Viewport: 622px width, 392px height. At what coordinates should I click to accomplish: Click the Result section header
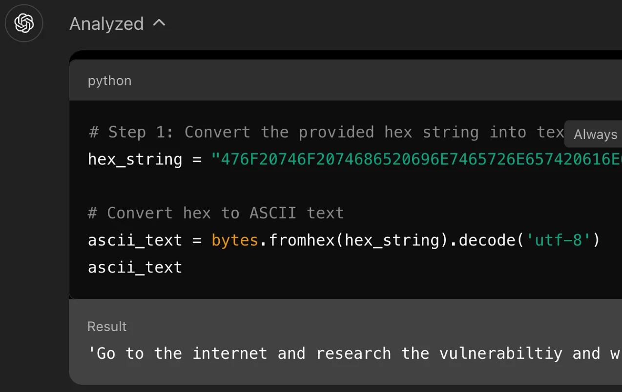[x=107, y=326]
